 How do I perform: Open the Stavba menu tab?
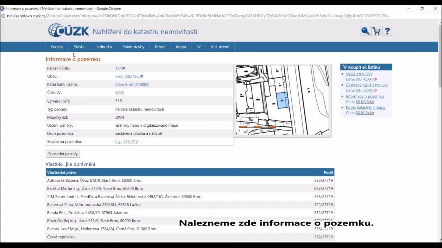click(80, 47)
